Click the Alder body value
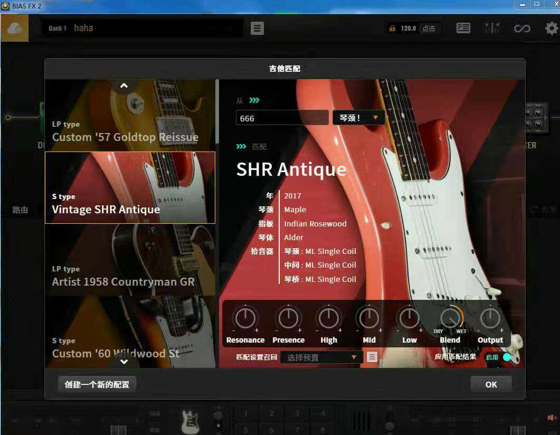The height and width of the screenshot is (435, 560). click(293, 238)
